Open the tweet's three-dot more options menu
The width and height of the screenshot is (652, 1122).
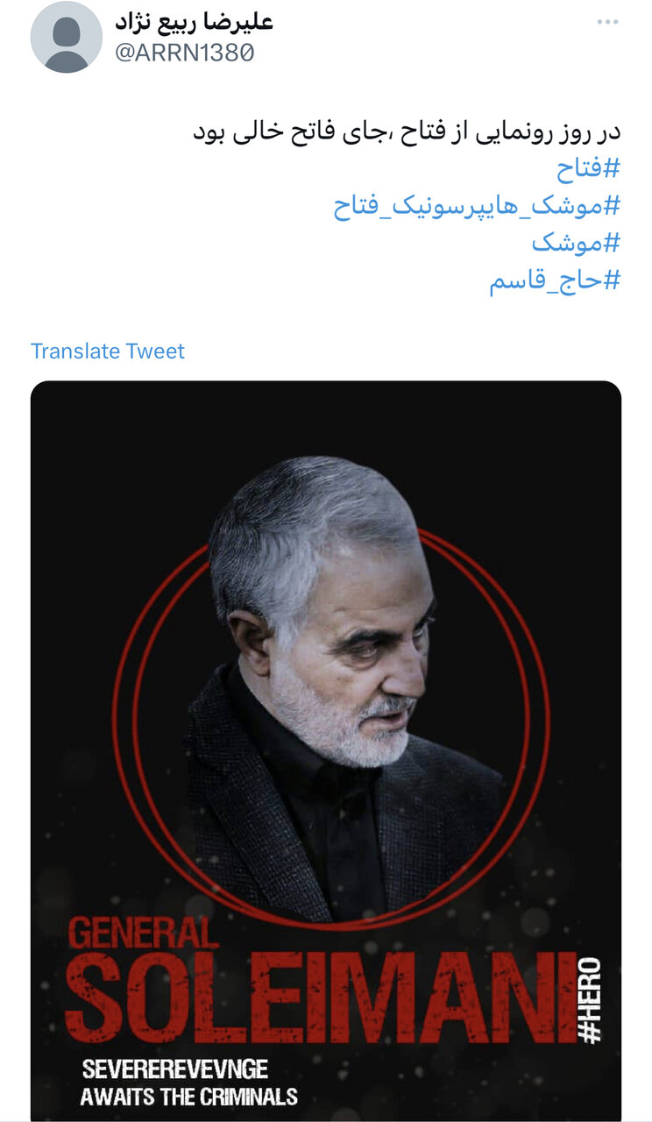[607, 22]
